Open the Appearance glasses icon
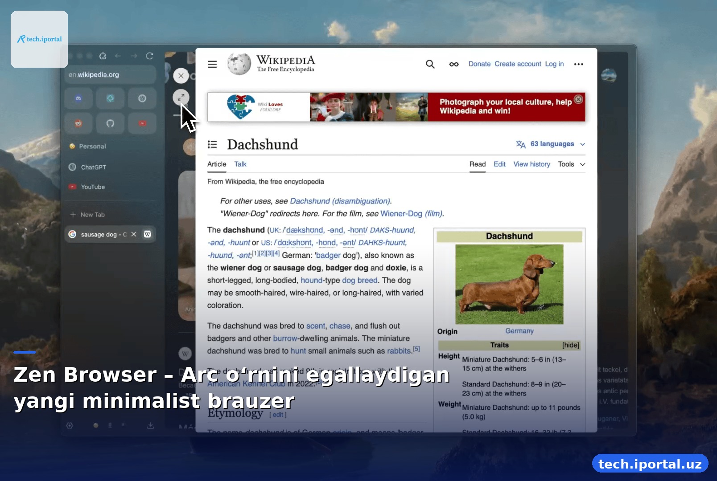The image size is (717, 481). [x=454, y=64]
